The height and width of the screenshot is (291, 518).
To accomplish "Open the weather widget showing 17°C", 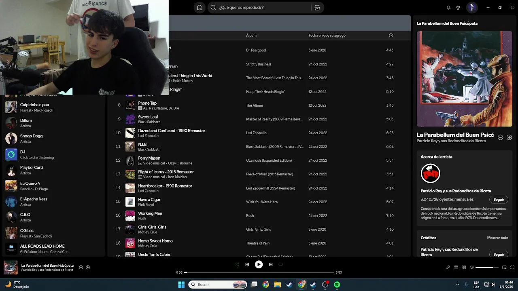I will click(x=17, y=285).
